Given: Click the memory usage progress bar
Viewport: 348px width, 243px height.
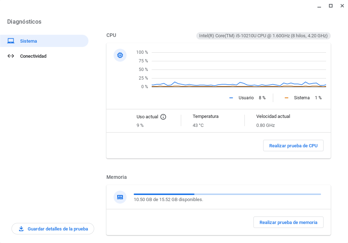Looking at the screenshot, I should (x=226, y=194).
